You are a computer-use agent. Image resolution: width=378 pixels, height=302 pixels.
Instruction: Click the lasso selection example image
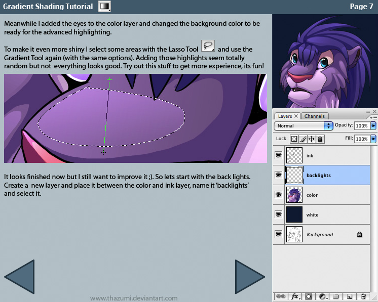point(135,118)
